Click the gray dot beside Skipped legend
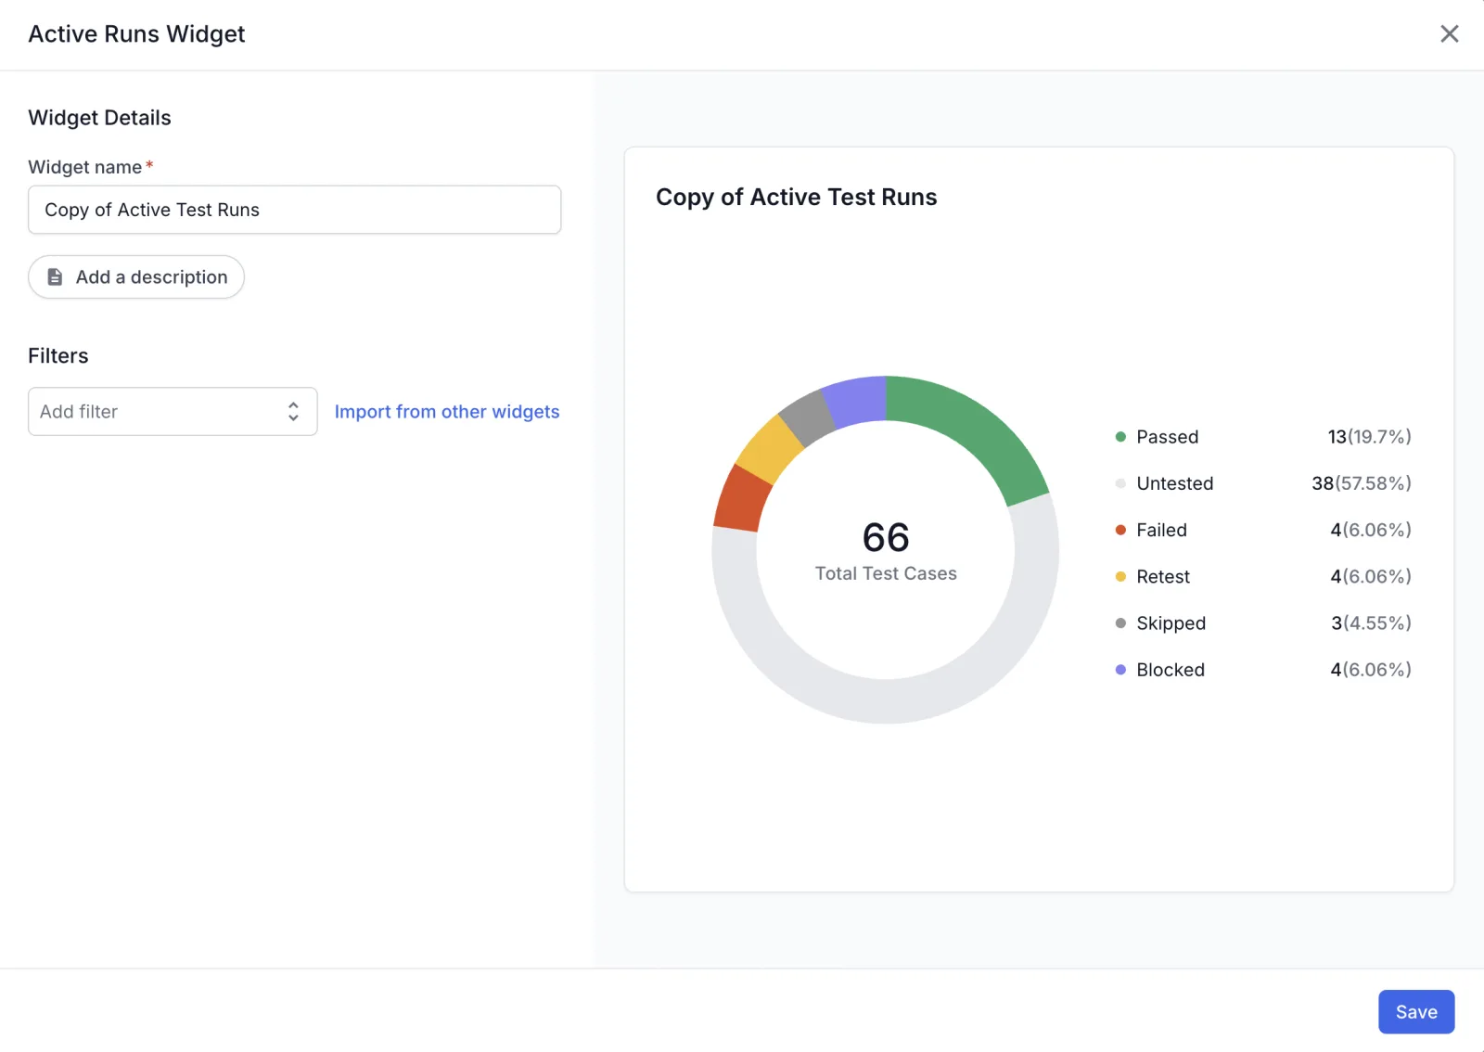 pyautogui.click(x=1120, y=623)
